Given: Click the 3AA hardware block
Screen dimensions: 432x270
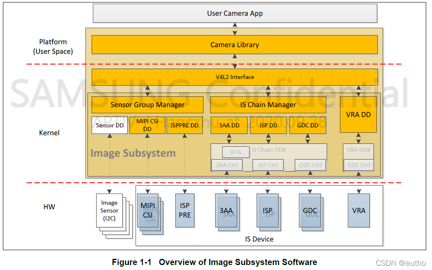Looking at the screenshot, I should tap(226, 210).
